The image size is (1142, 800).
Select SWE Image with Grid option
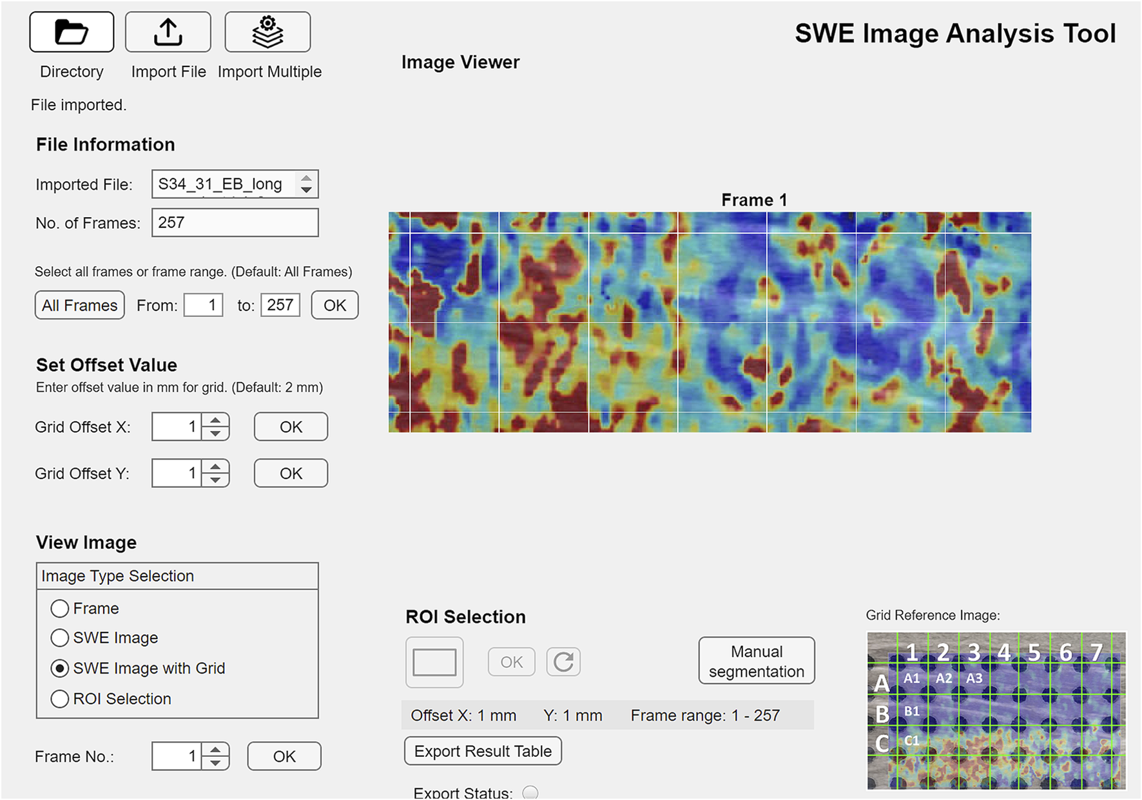click(x=60, y=669)
